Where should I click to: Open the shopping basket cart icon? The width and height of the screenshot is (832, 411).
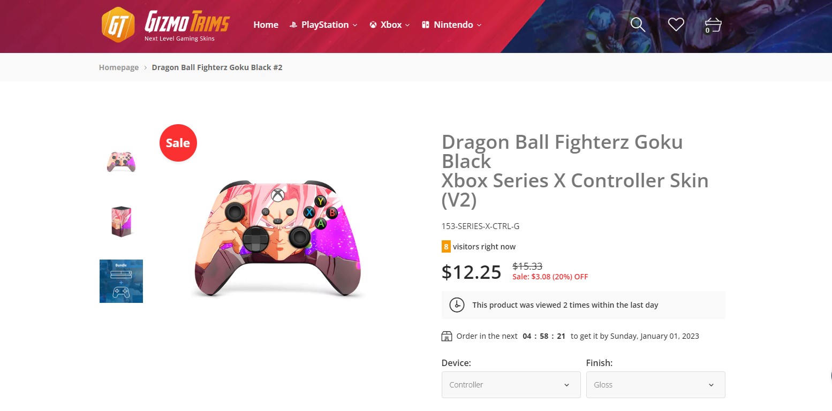coord(713,25)
